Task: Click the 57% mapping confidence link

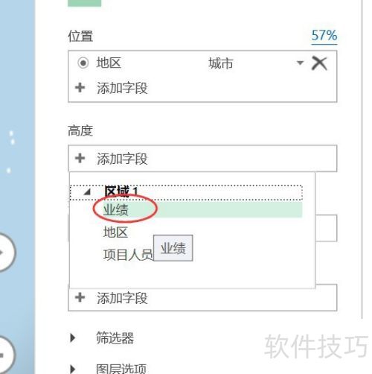Action: point(324,36)
